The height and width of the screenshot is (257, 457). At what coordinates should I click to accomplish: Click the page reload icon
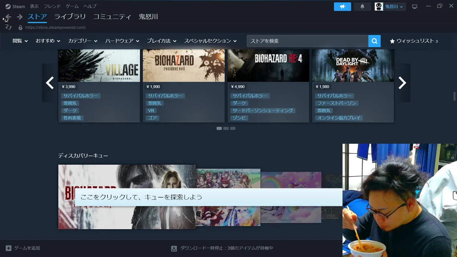point(9,27)
